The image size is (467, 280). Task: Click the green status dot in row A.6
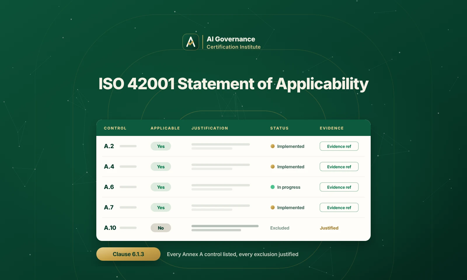point(273,187)
